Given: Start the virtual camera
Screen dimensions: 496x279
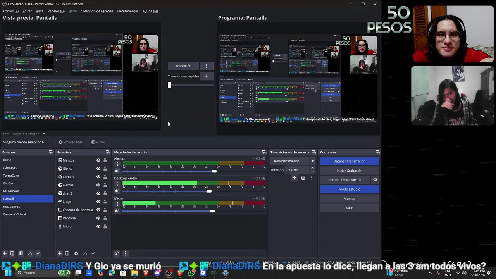Looking at the screenshot, I should click(344, 180).
